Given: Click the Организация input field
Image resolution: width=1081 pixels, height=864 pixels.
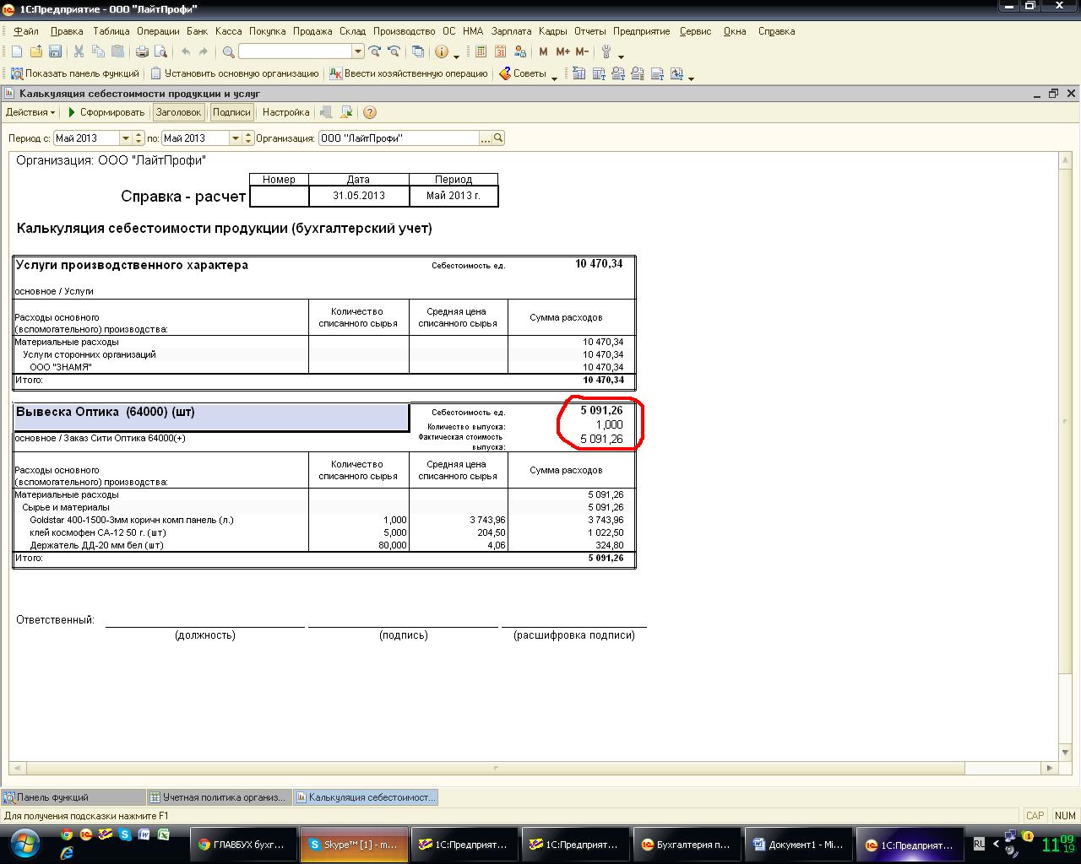Looking at the screenshot, I should point(399,138).
